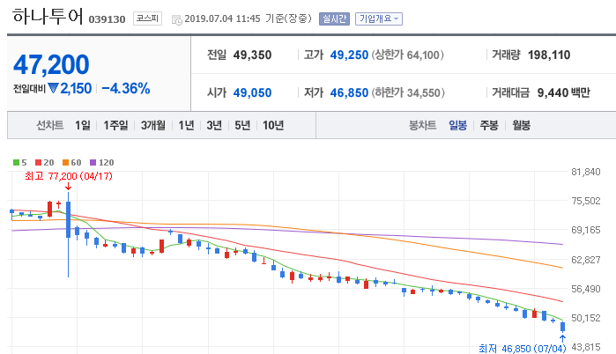616x354 pixels.
Task: Open the 기업개요 dropdown
Action: pos(379,18)
